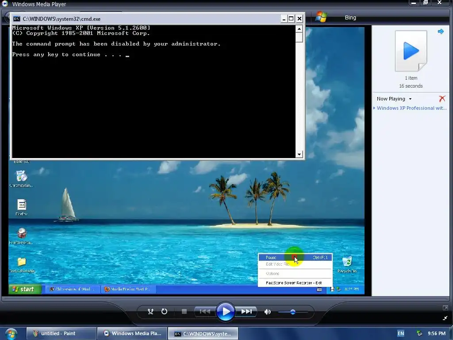Viewport: 453px width, 340px height.
Task: Adjust the Media Player volume slider
Action: 293,312
